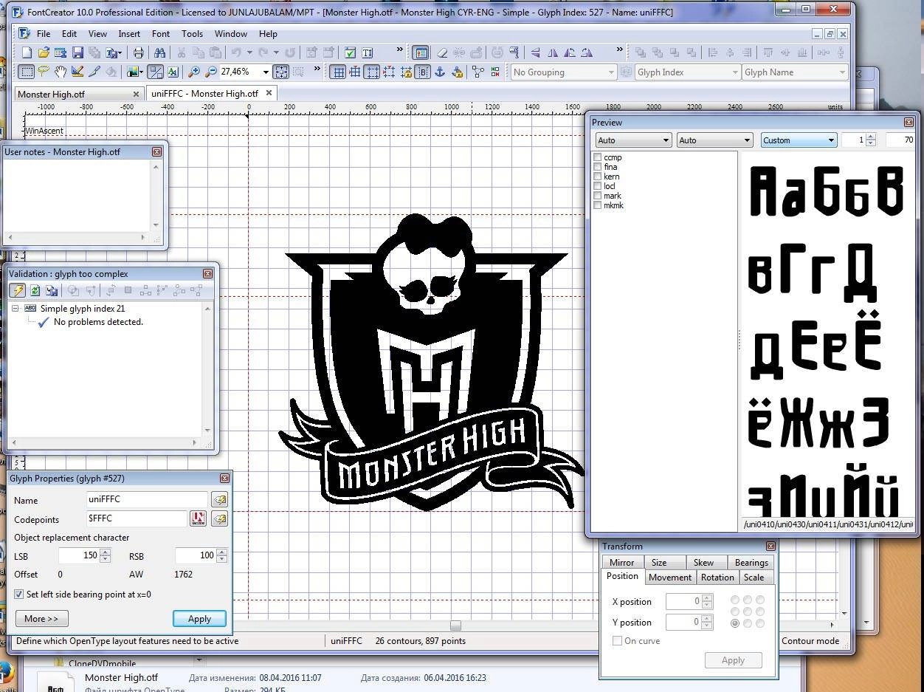Image resolution: width=924 pixels, height=692 pixels.
Task: Select the Knife cutting tool
Action: (x=94, y=72)
